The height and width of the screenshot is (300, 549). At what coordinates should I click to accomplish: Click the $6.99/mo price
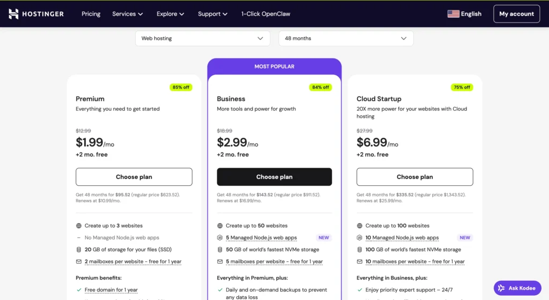point(377,142)
